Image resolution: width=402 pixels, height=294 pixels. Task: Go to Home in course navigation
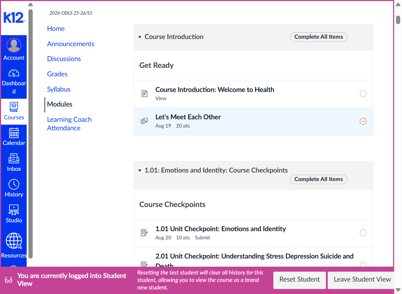[56, 29]
